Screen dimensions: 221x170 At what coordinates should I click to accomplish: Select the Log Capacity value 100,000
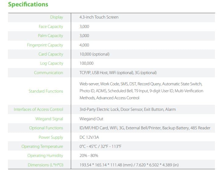[x=86, y=63]
